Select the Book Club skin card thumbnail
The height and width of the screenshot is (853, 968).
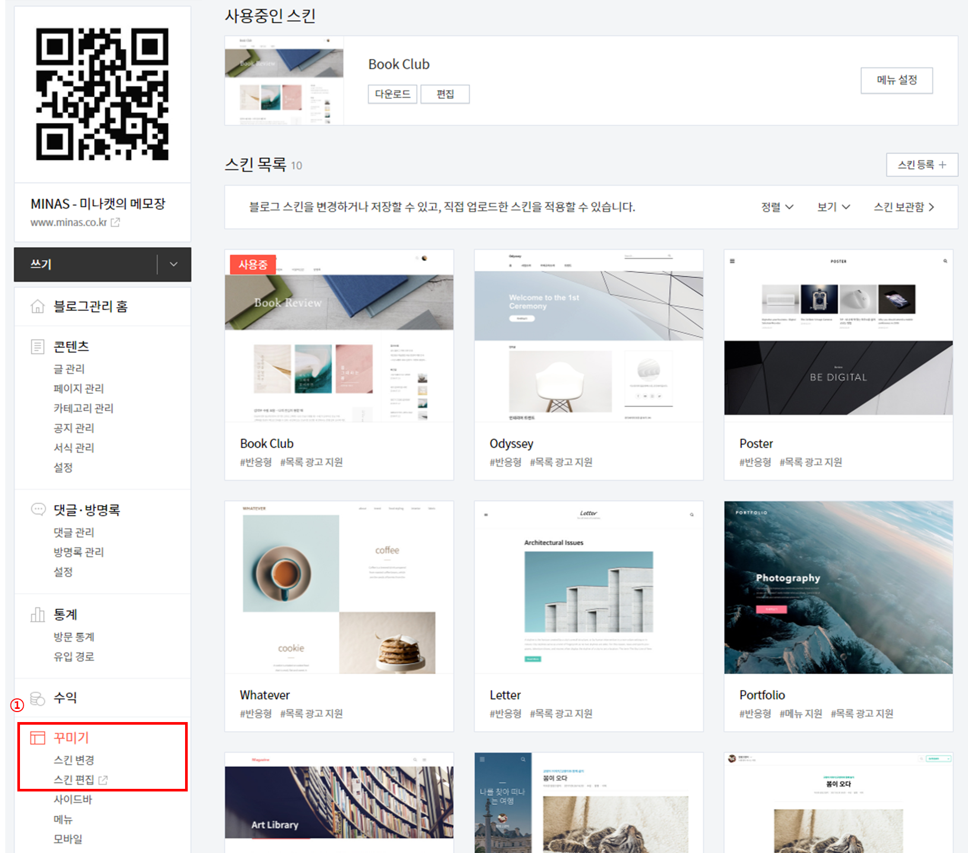point(339,336)
